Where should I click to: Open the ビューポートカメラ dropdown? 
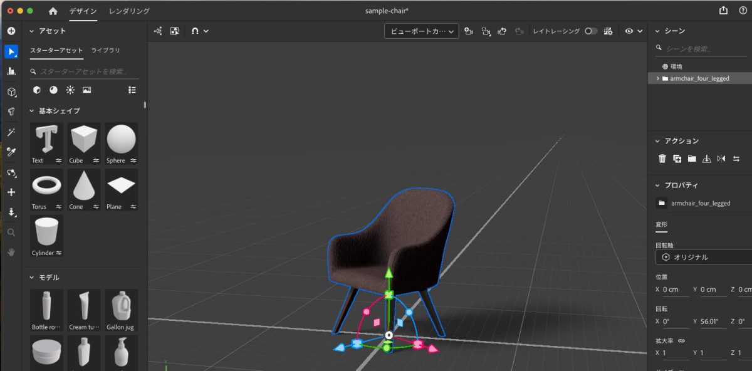(x=421, y=30)
